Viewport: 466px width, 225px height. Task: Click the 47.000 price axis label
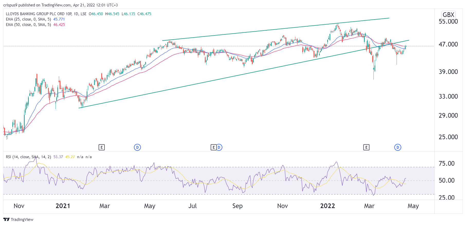[x=448, y=44]
